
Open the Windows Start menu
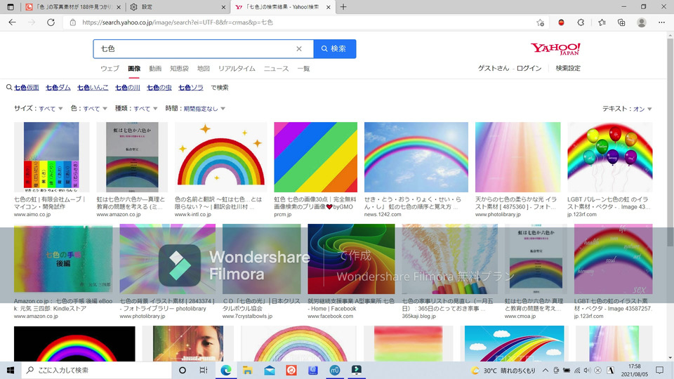coord(11,370)
